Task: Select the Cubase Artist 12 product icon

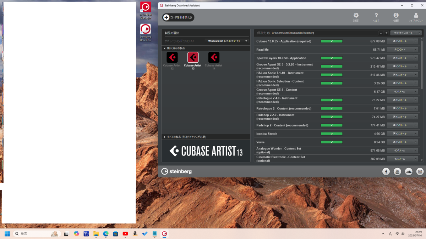Action: pyautogui.click(x=172, y=57)
